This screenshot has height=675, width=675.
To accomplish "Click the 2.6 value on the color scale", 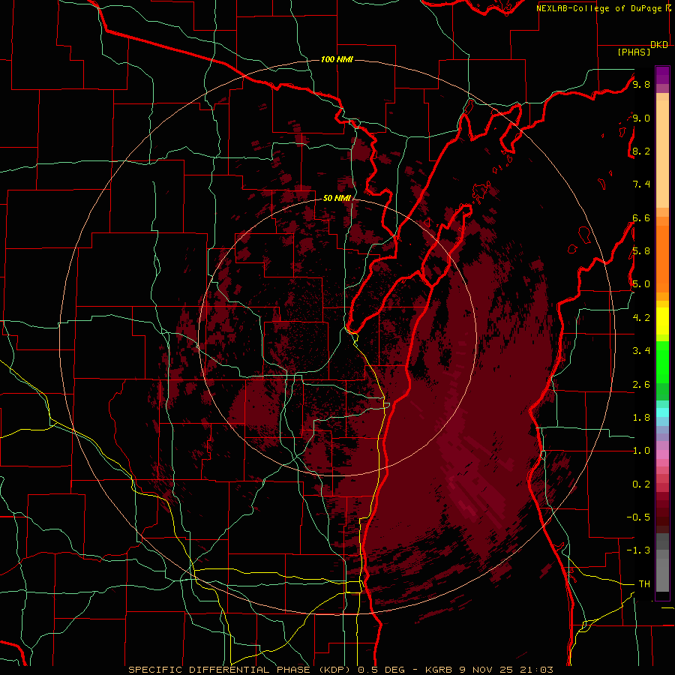I will click(x=641, y=385).
